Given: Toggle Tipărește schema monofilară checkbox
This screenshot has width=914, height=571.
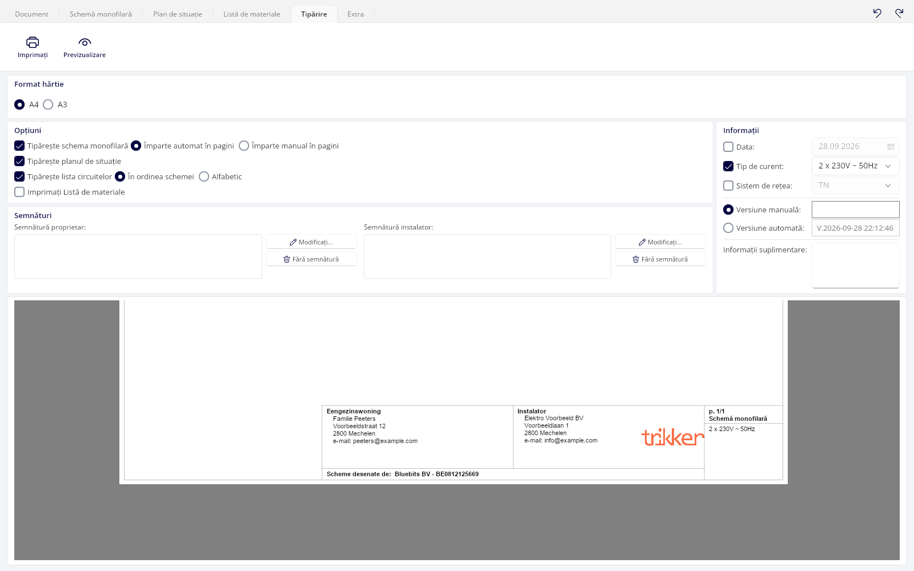Looking at the screenshot, I should [x=19, y=146].
